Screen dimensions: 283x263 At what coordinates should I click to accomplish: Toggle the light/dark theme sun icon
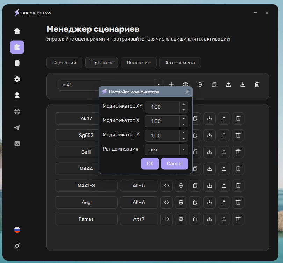tap(17, 246)
